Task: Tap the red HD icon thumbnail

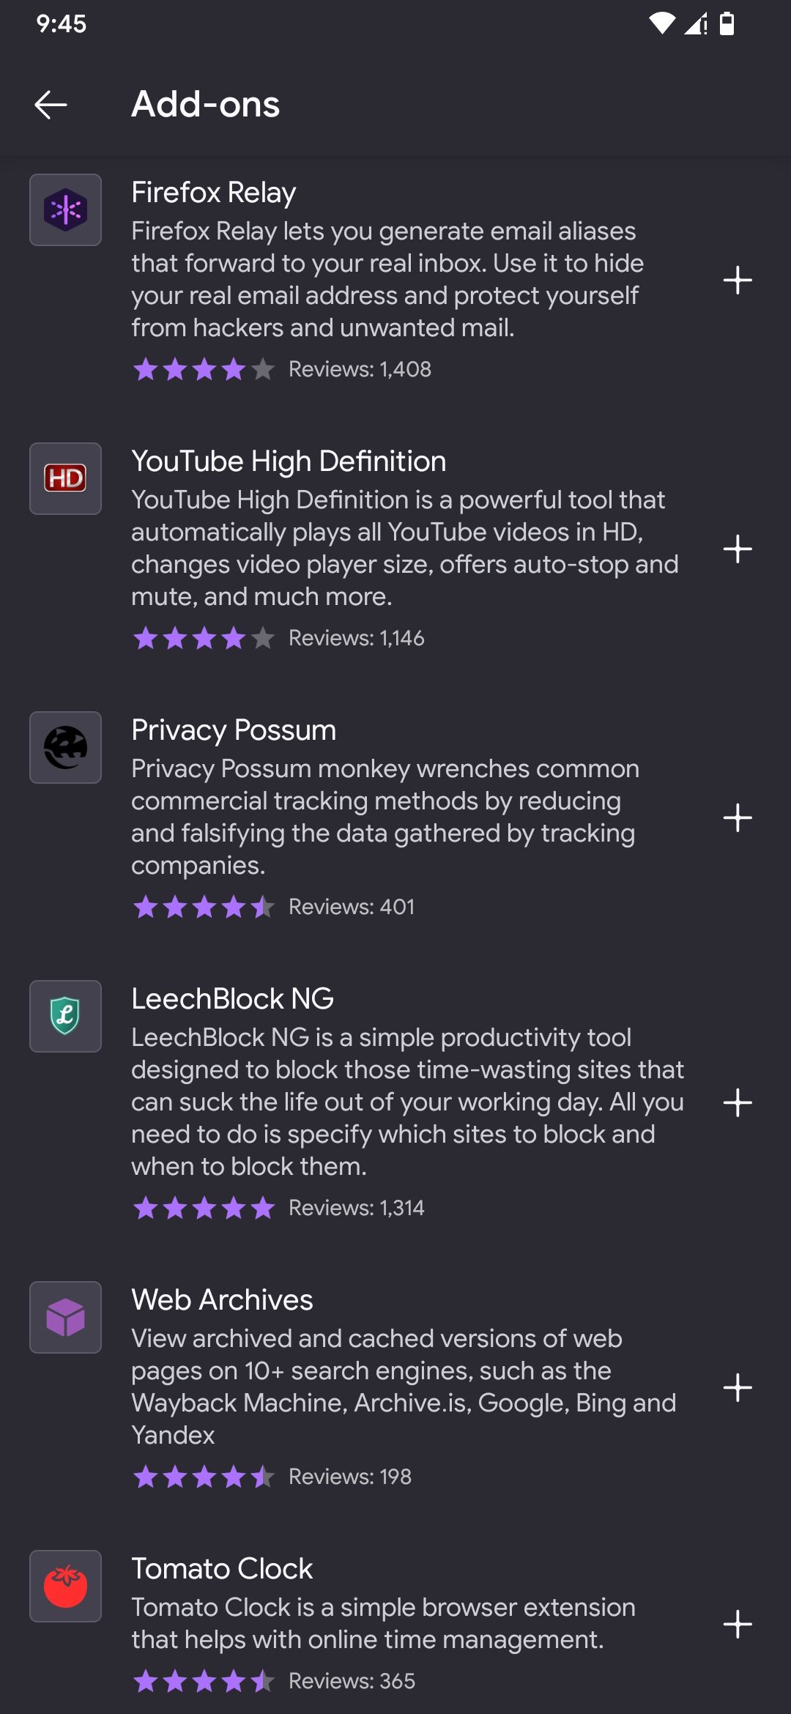Action: tap(65, 479)
